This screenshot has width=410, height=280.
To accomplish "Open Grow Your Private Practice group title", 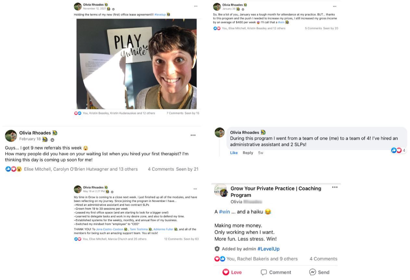I will click(x=276, y=192).
